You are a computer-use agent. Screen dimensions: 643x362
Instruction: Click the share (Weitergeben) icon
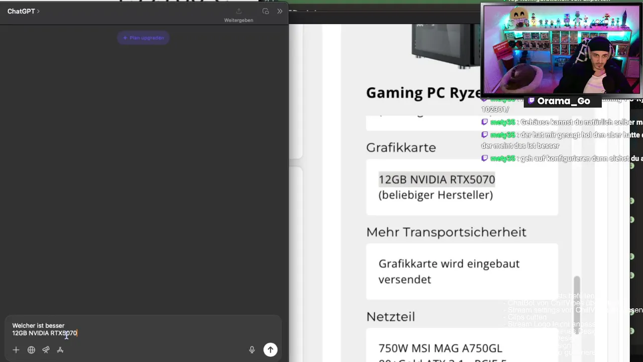click(x=239, y=11)
